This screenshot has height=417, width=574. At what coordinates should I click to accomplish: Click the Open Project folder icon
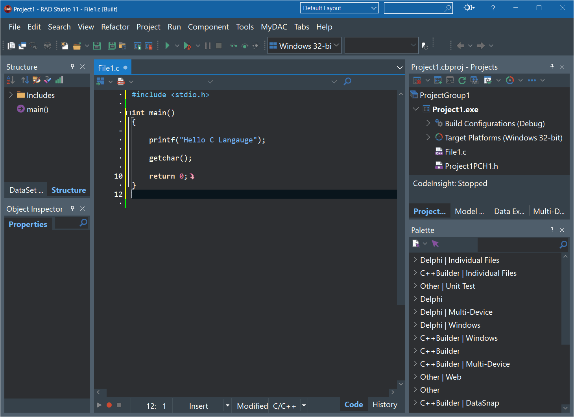click(x=77, y=46)
